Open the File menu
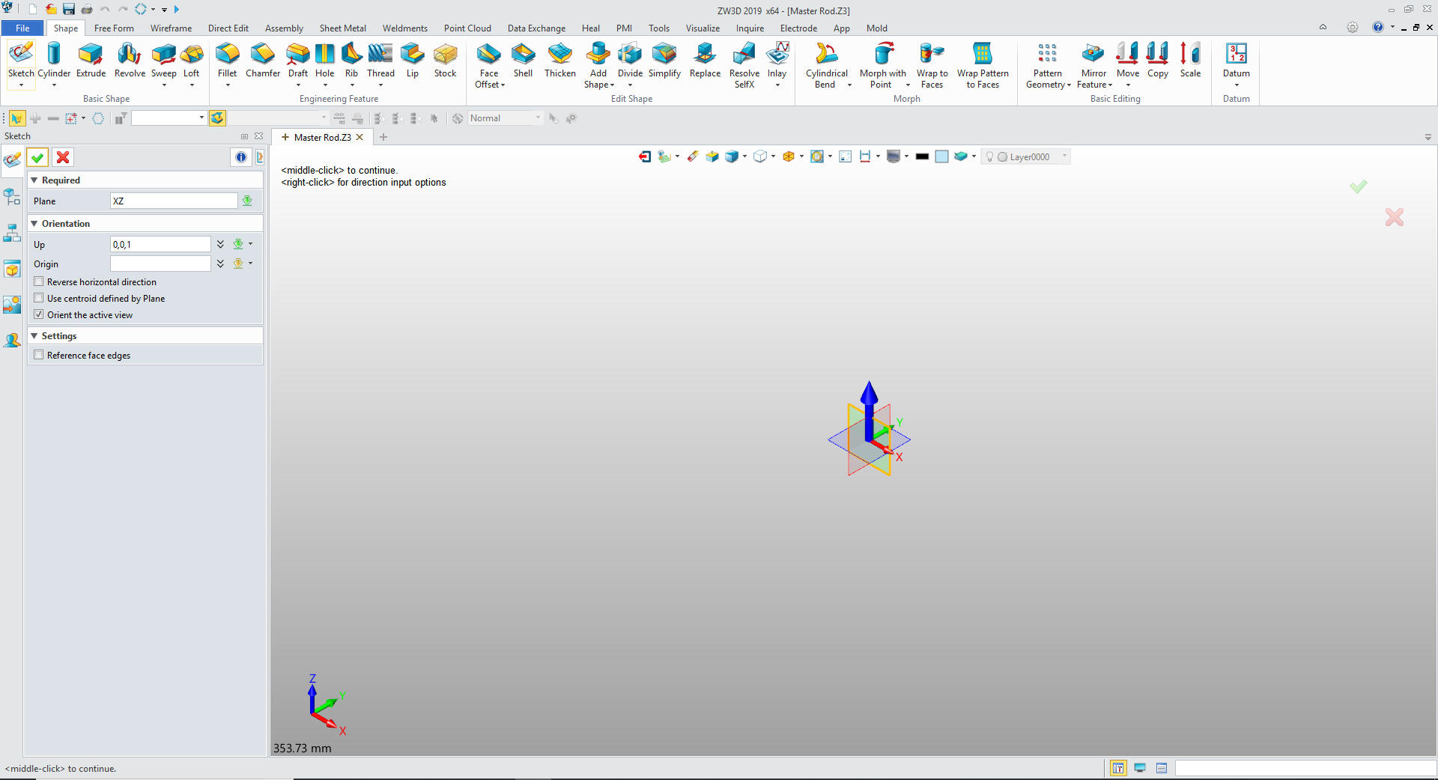Screen dimensions: 1438x780 22,28
